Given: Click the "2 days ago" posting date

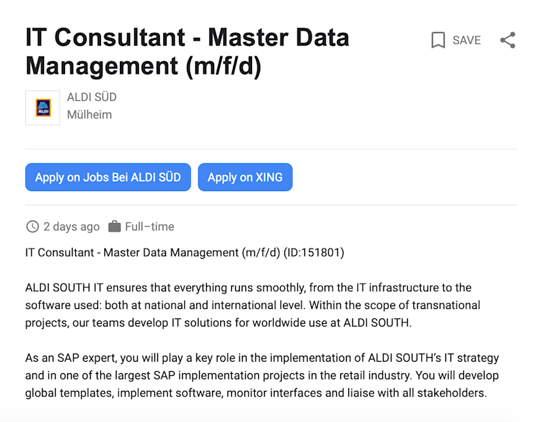Looking at the screenshot, I should [x=71, y=227].
